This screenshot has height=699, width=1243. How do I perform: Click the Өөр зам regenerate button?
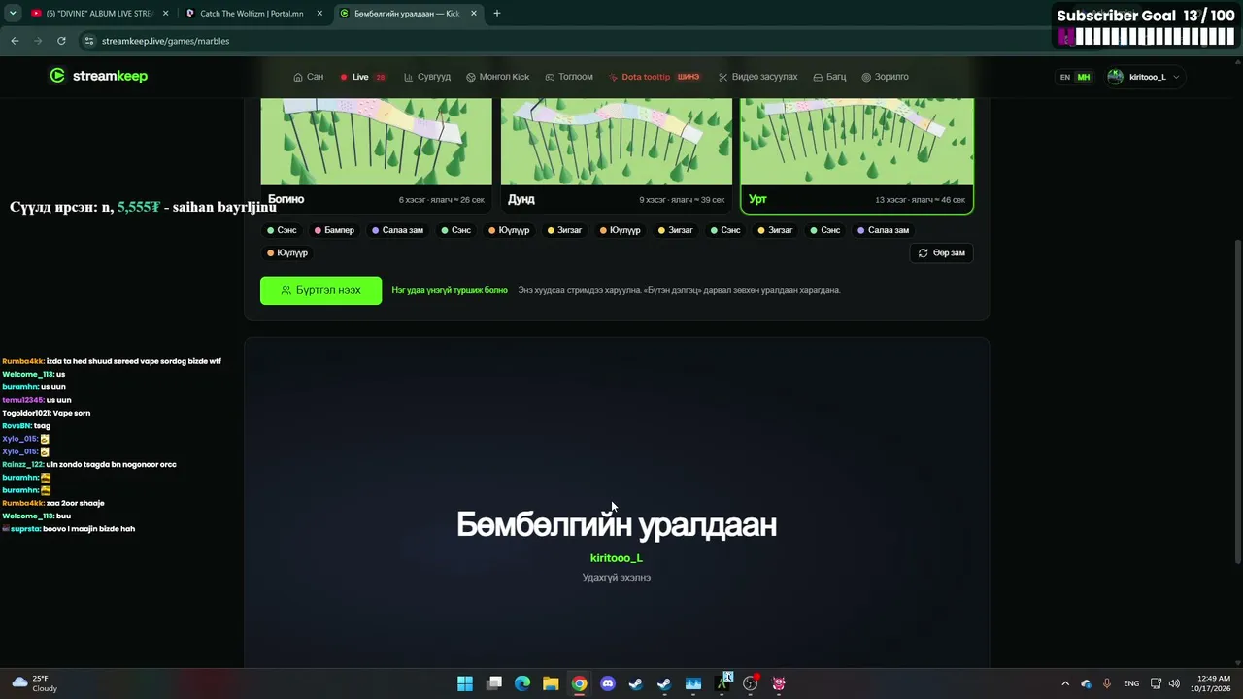click(941, 252)
